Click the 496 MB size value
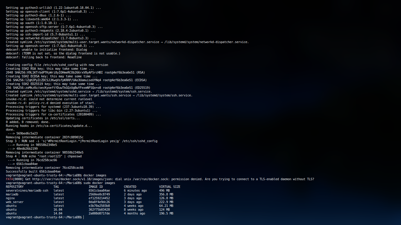Screen dimensions: 401x225 164,191
